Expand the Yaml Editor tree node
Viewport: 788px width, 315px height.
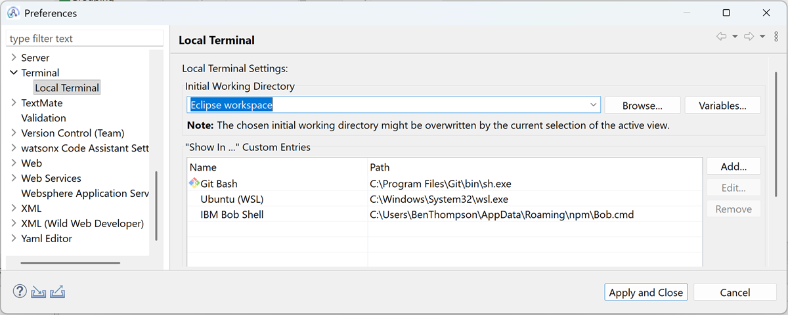tap(14, 239)
